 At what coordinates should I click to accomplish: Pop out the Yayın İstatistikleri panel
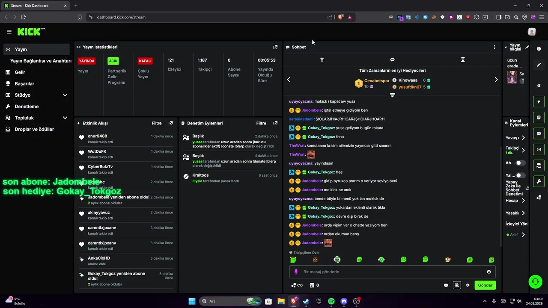pyautogui.click(x=275, y=47)
